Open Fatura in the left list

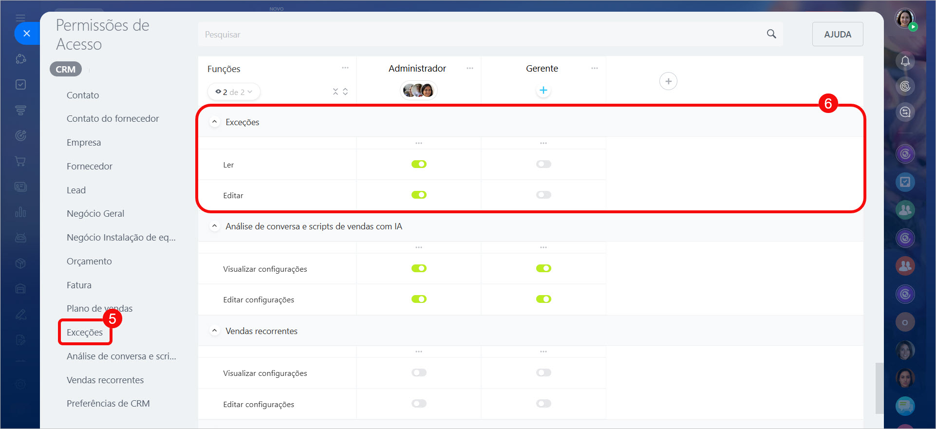coord(79,285)
